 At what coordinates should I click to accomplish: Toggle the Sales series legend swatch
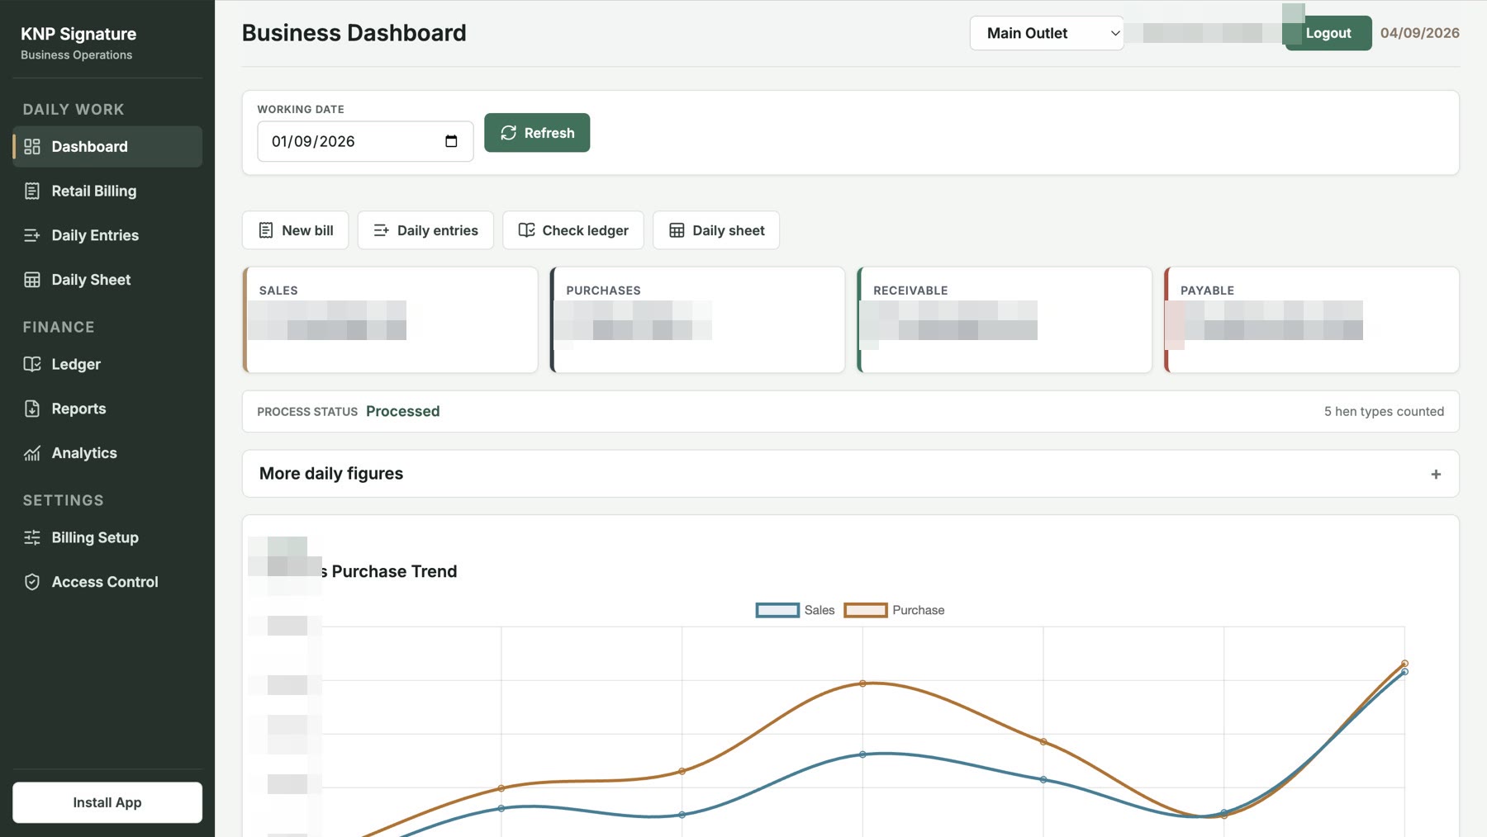point(777,610)
